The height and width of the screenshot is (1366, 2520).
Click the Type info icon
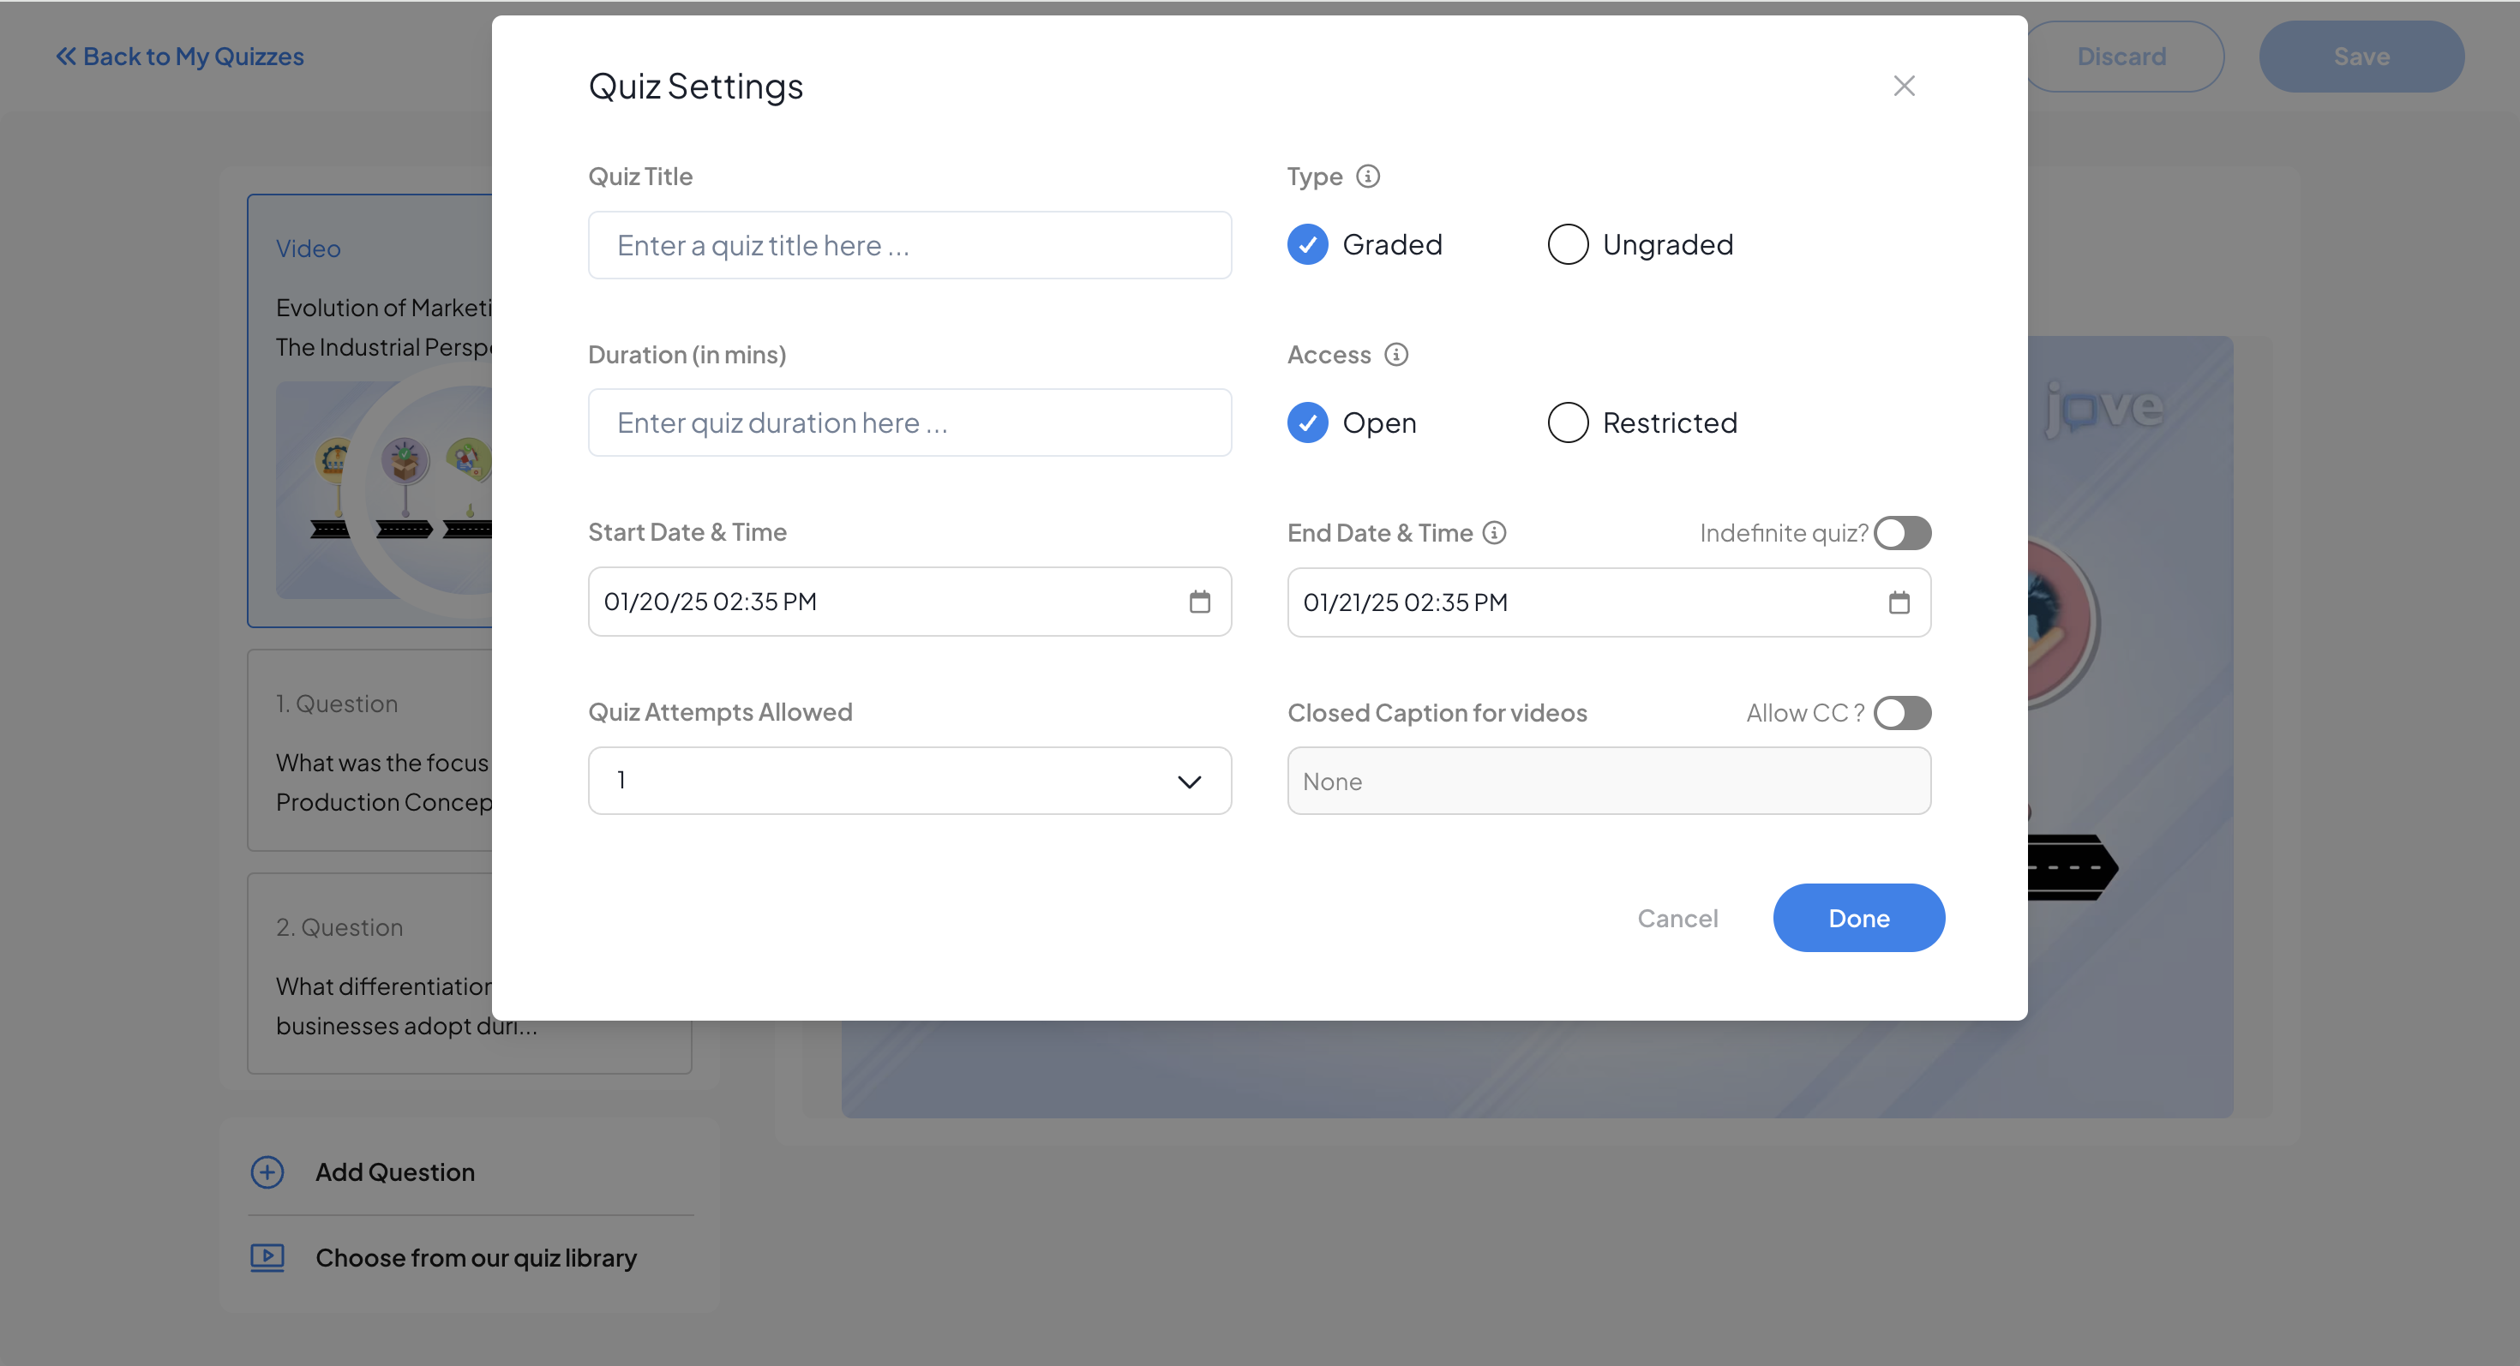[x=1368, y=176]
